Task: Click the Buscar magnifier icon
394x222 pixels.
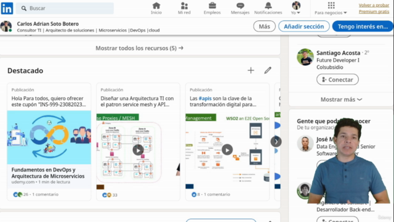Action: [24, 9]
